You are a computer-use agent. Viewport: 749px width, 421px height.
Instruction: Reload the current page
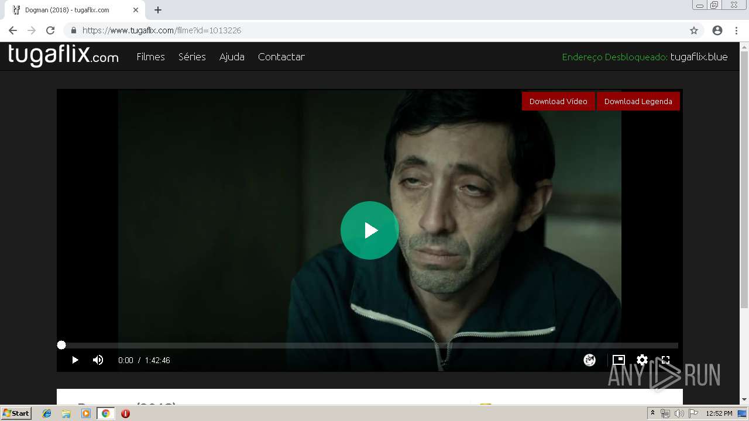[x=50, y=30]
